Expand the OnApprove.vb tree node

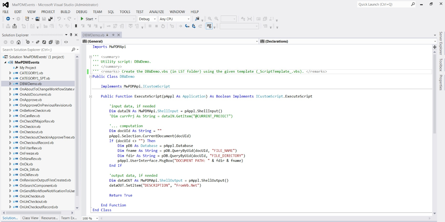(x=10, y=100)
